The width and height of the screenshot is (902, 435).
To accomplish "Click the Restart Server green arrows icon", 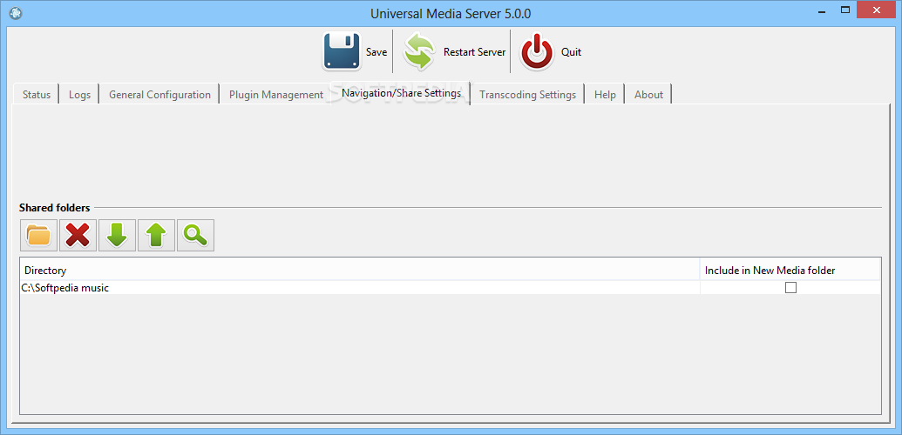I will (x=420, y=51).
